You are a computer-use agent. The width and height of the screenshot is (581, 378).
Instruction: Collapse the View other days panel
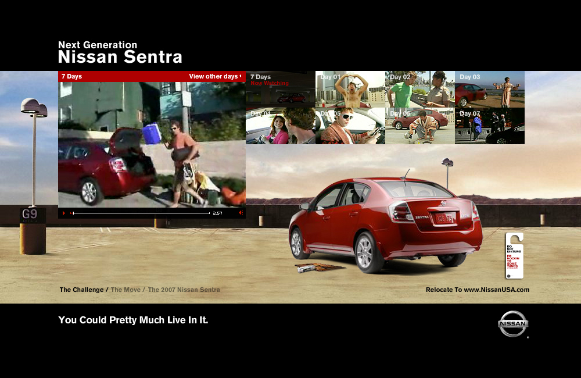[x=215, y=76]
